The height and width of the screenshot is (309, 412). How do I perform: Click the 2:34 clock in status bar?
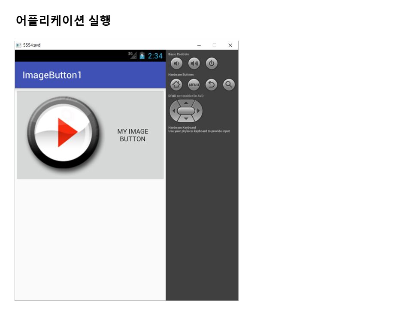coord(155,56)
